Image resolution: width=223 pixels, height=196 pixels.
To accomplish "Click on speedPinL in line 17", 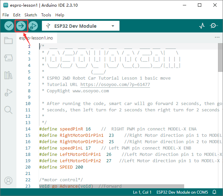I will point(71,148).
